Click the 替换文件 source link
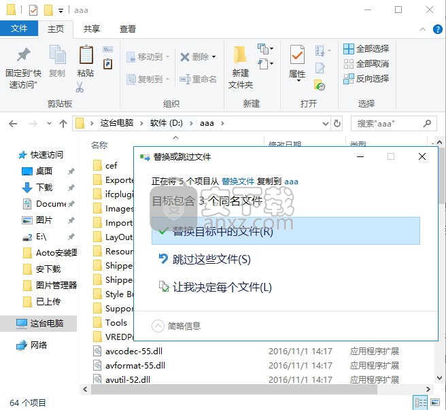The height and width of the screenshot is (410, 446). [x=238, y=182]
